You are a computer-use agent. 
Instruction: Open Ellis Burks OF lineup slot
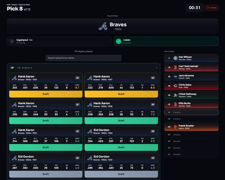pyautogui.click(x=191, y=105)
